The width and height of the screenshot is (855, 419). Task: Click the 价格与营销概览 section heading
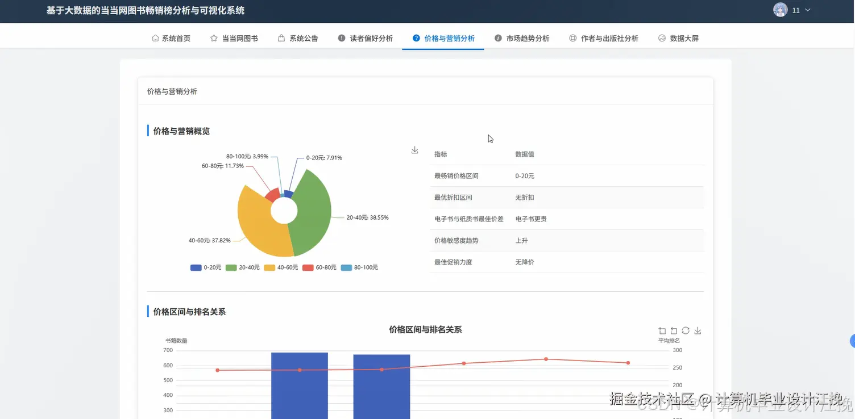181,131
